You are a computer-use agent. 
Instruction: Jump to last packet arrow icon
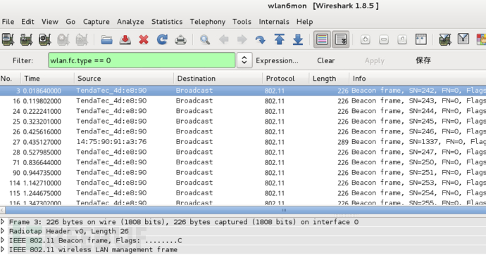[x=298, y=39]
